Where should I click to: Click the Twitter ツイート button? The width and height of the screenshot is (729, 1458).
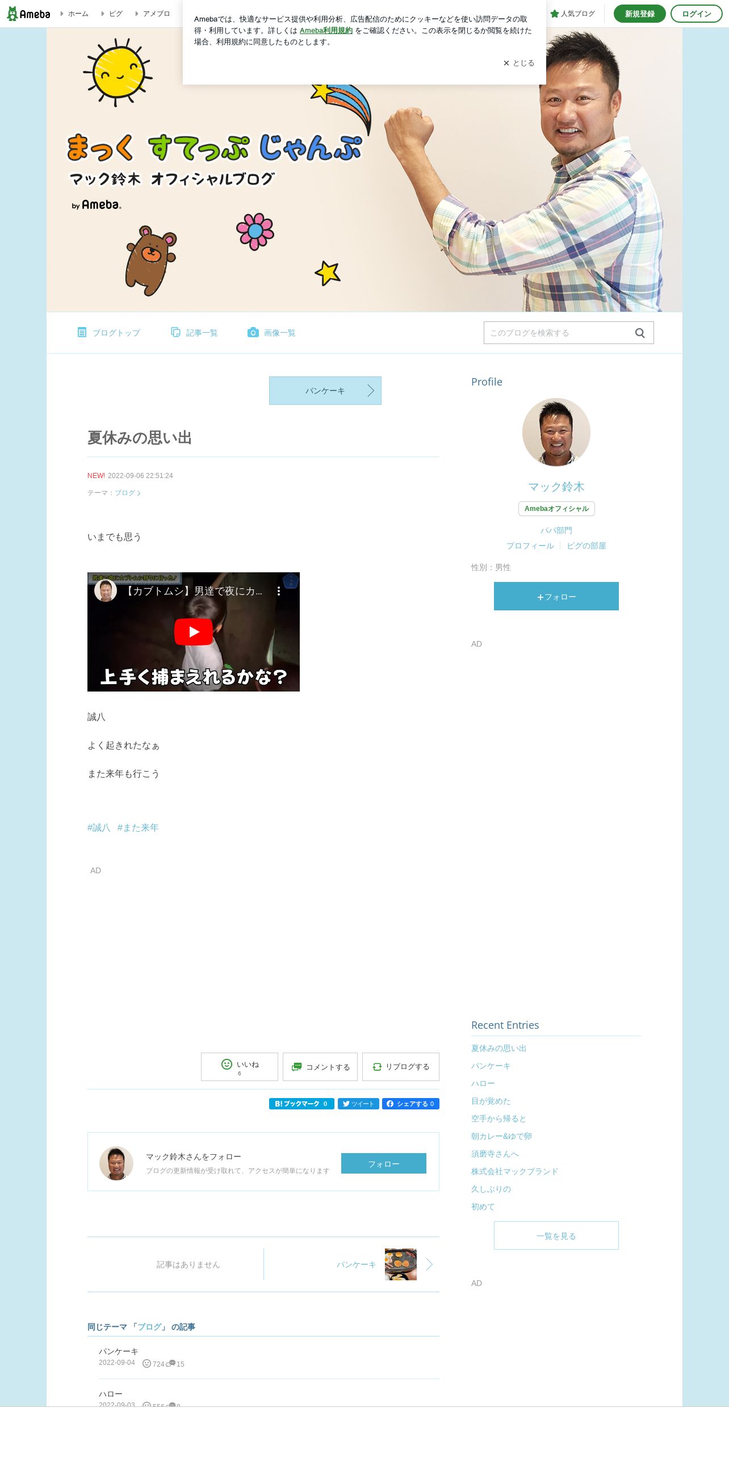358,1104
